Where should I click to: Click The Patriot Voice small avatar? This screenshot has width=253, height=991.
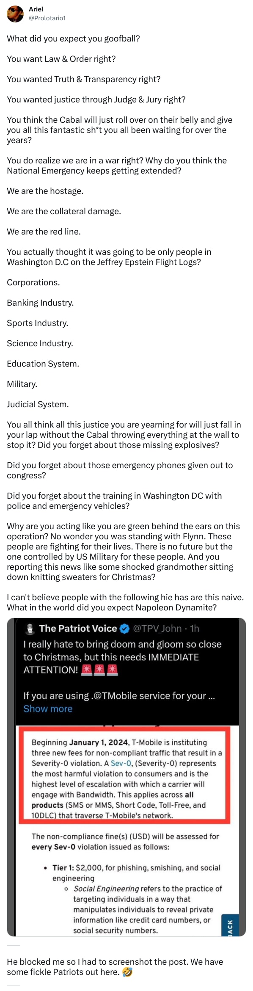30,629
